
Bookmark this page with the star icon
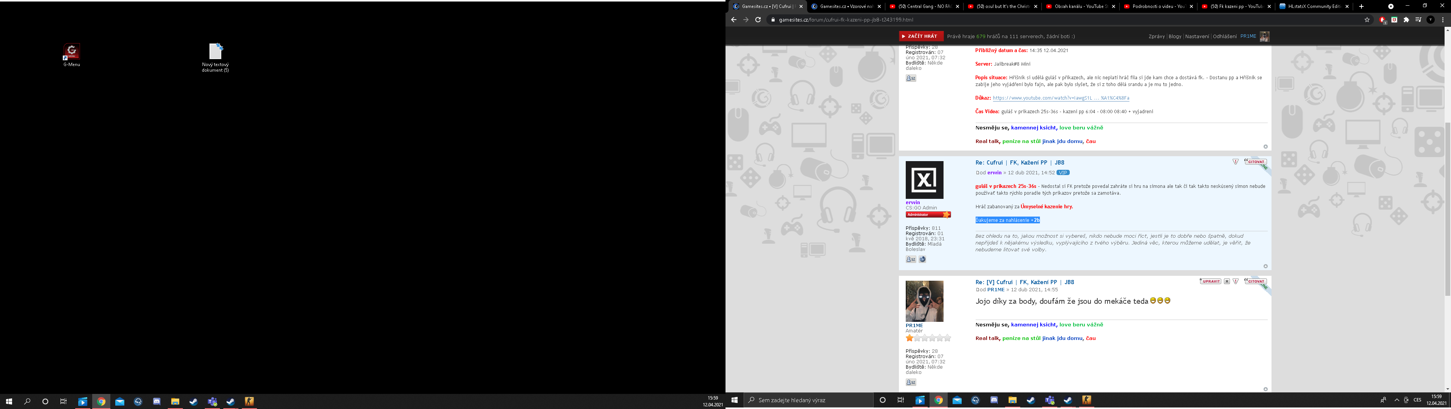[x=1367, y=20]
